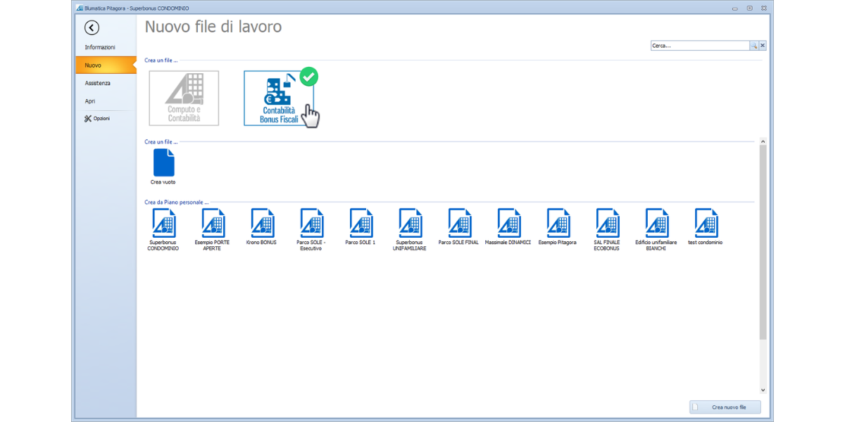845x422 pixels.
Task: Clear the search with the X icon
Action: (x=763, y=46)
